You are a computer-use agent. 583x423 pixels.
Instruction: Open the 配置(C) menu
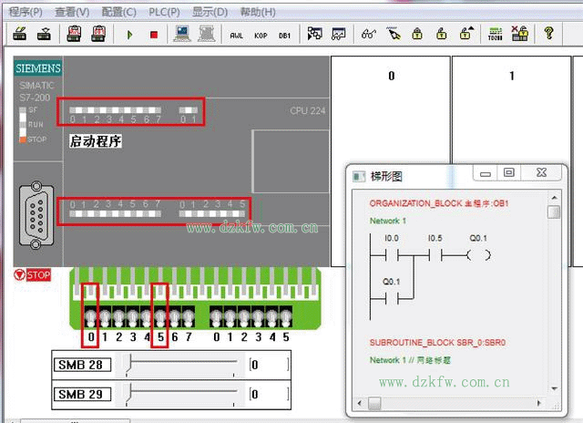[x=118, y=12]
